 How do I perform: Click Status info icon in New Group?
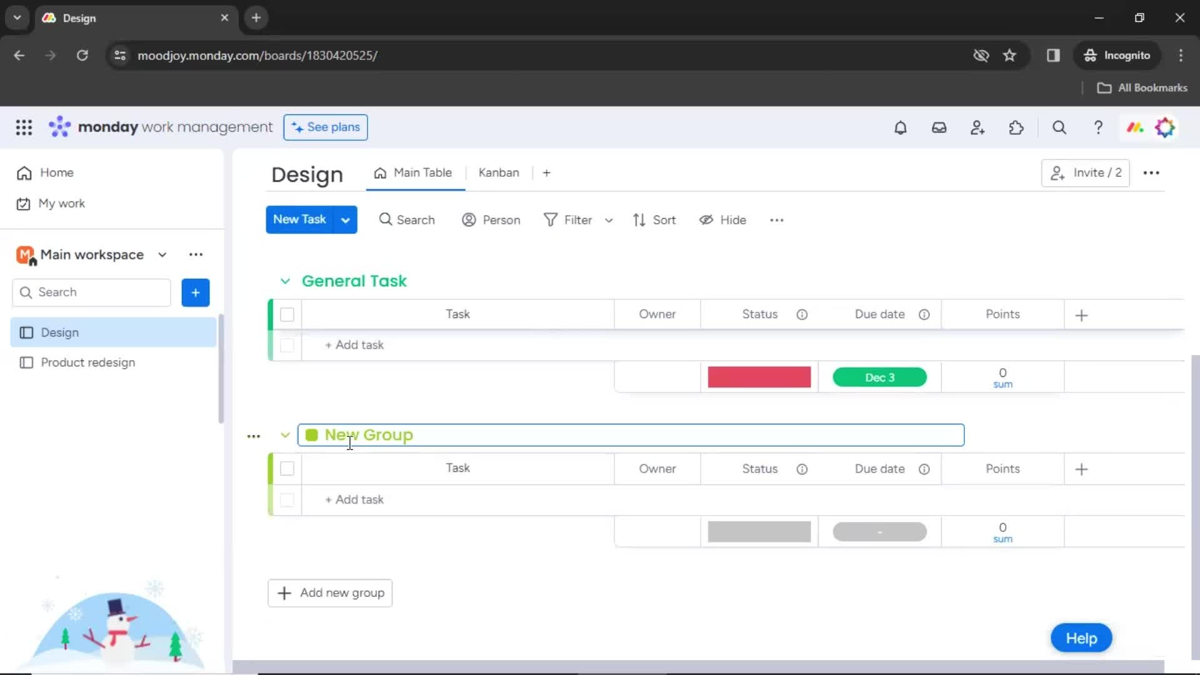(x=802, y=469)
